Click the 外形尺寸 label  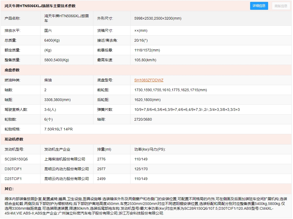(105, 18)
